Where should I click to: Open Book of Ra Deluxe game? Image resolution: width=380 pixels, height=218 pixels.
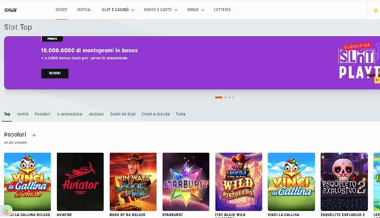click(133, 182)
